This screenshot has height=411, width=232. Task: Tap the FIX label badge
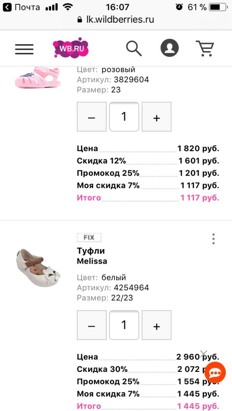pyautogui.click(x=89, y=237)
